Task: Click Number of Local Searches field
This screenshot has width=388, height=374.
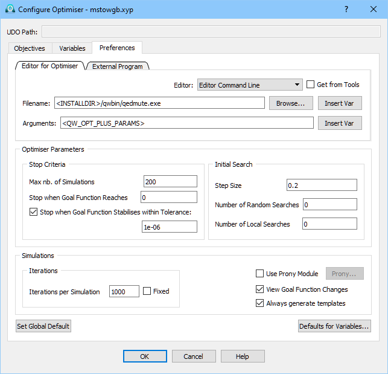Action: [329, 224]
